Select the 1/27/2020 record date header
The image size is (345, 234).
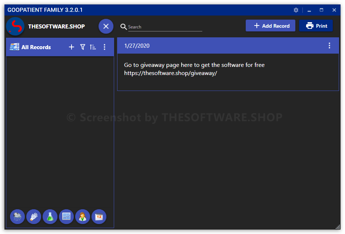tap(137, 46)
